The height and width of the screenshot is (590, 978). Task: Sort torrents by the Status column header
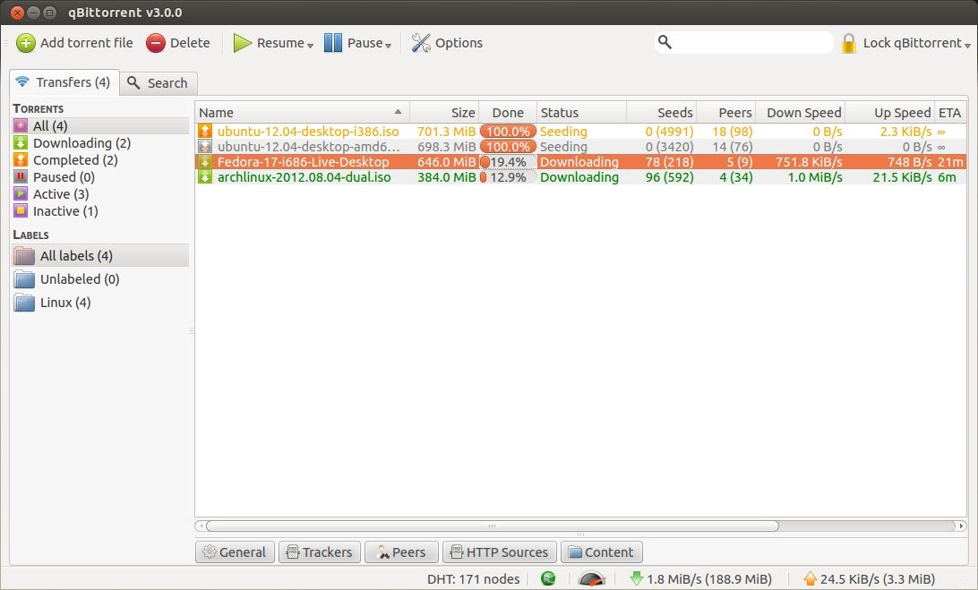point(581,112)
